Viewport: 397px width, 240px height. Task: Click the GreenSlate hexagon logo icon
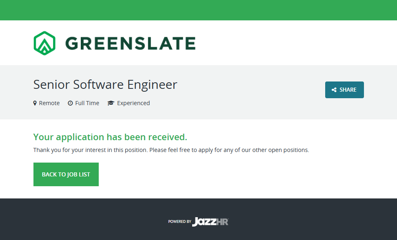click(44, 43)
